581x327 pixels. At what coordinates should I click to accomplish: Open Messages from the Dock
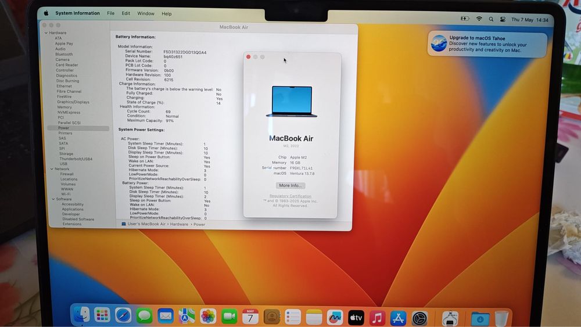tap(144, 316)
